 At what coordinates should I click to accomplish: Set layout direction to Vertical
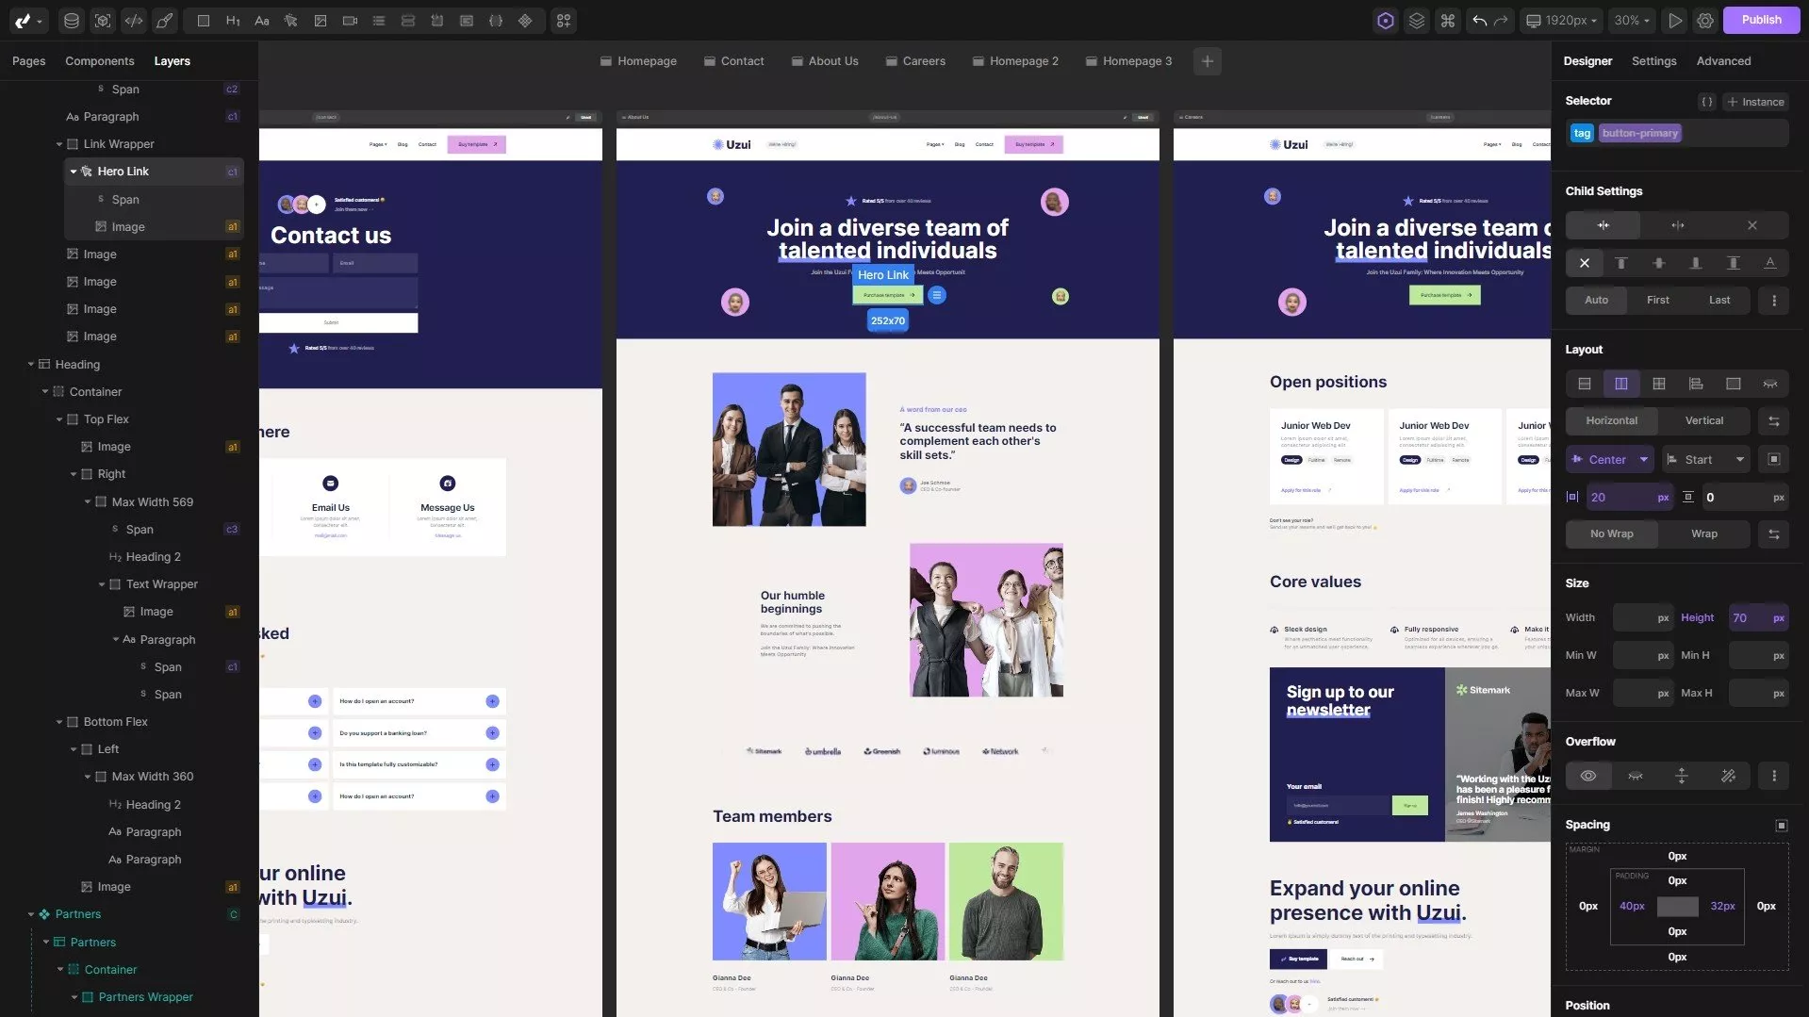tap(1703, 421)
